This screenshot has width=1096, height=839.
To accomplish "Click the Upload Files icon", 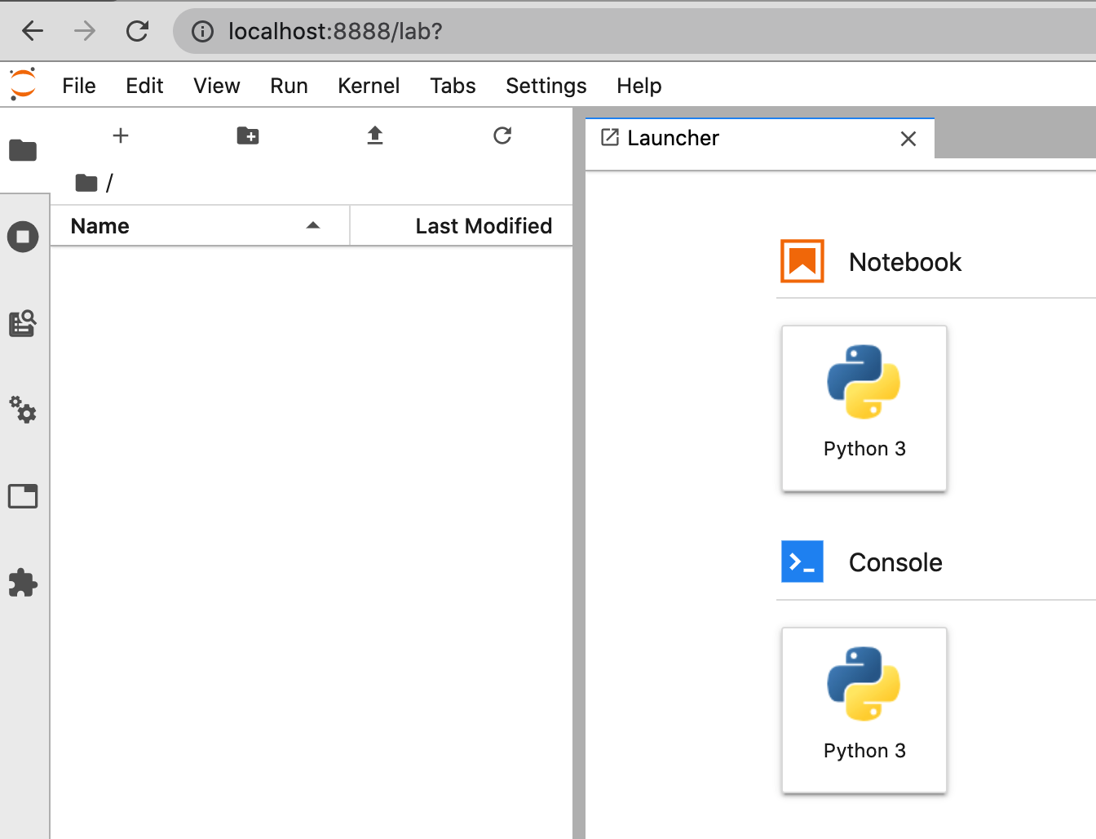I will [x=375, y=135].
